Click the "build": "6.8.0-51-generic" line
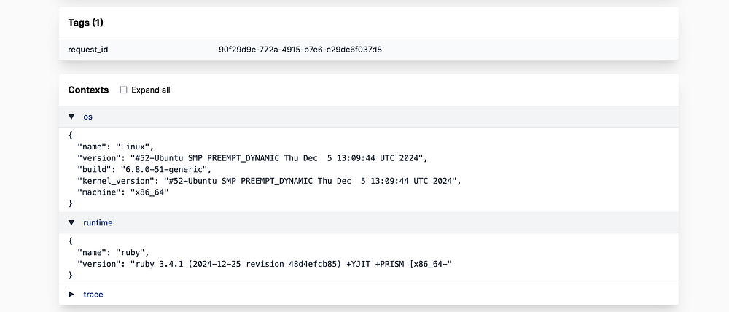Viewport: 729px width, 312px height. [x=141, y=169]
